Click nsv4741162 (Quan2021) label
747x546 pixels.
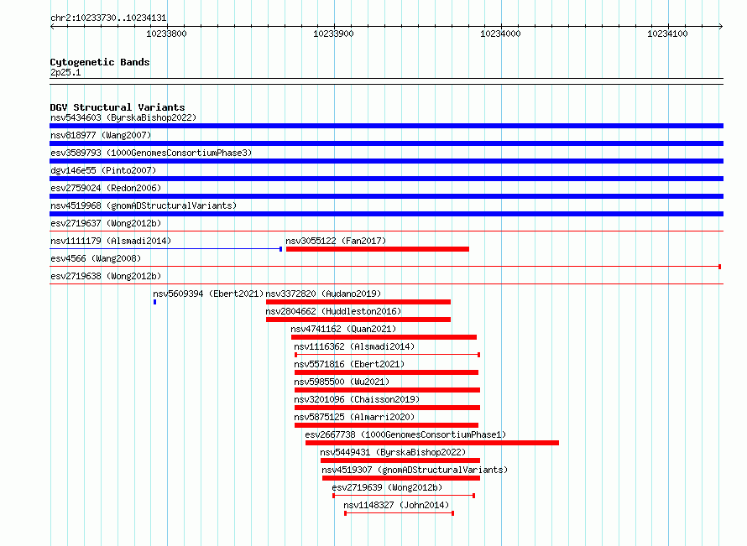343,329
